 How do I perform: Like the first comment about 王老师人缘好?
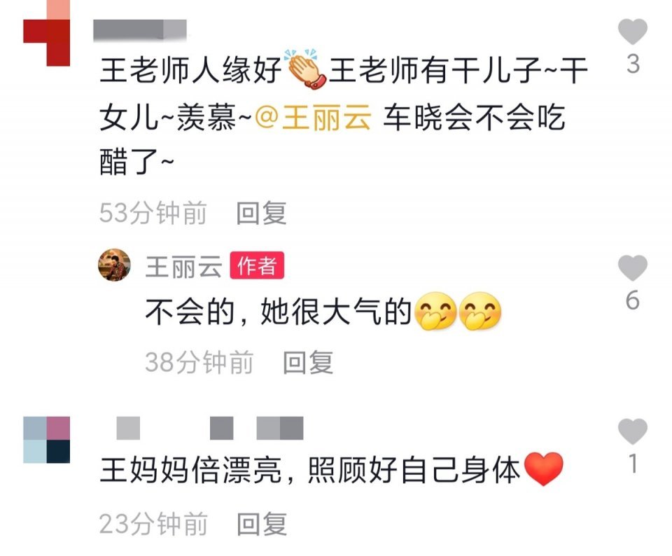(633, 32)
